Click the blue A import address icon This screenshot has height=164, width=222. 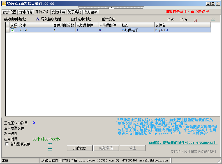pos(38,19)
